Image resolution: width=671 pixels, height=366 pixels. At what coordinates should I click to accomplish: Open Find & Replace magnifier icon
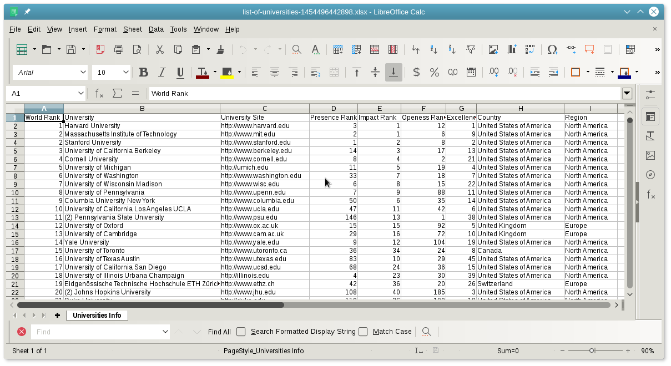coord(297,49)
